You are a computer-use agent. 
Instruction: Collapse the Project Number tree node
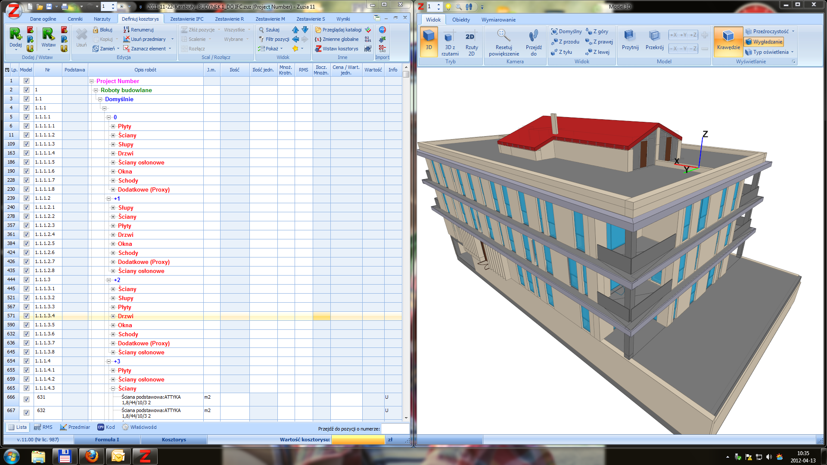pyautogui.click(x=91, y=81)
